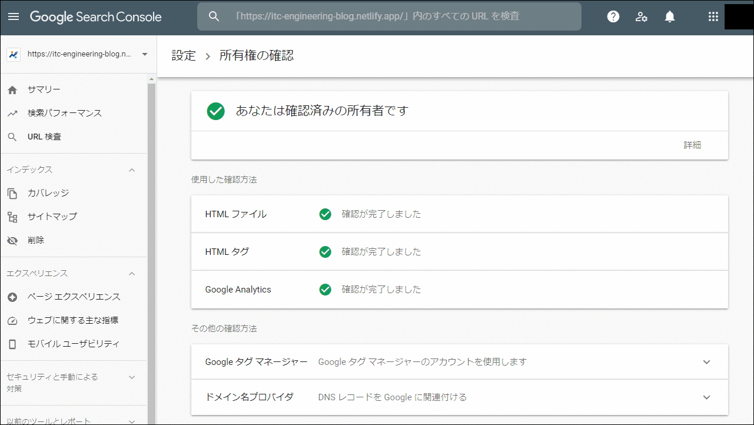Screen dimensions: 754x425
Task: Select the HTML ファイル verification row
Action: (460, 214)
